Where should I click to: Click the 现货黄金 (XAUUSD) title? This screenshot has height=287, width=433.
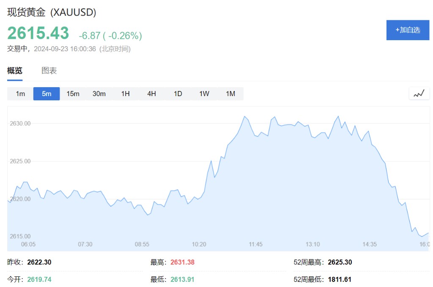point(52,13)
